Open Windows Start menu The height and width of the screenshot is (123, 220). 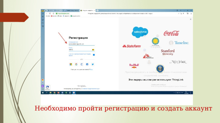(43, 93)
